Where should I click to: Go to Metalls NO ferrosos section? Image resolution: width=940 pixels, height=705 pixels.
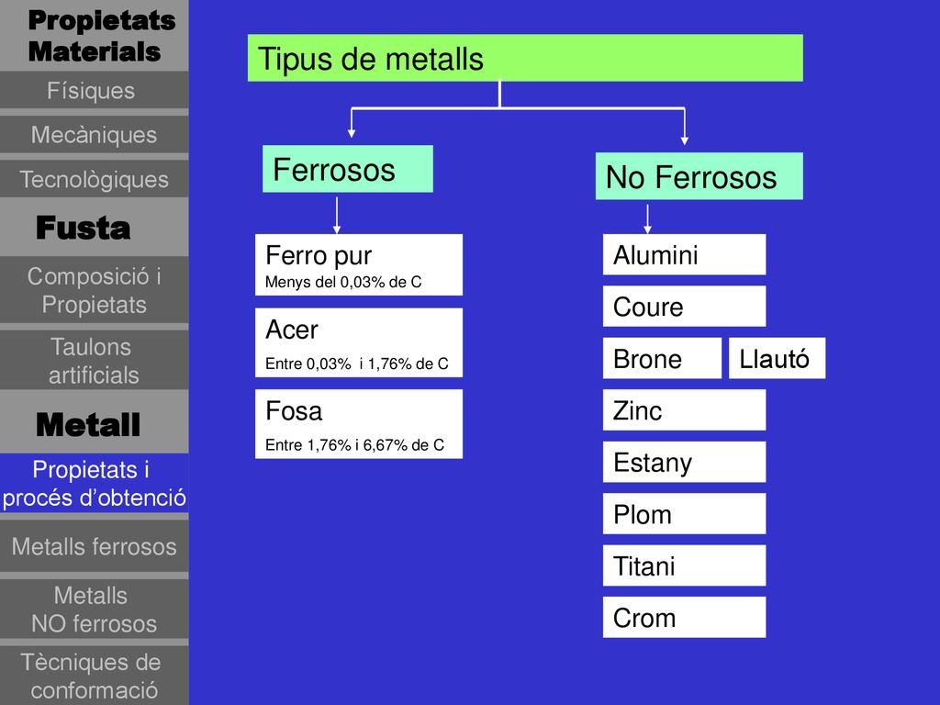(x=95, y=610)
